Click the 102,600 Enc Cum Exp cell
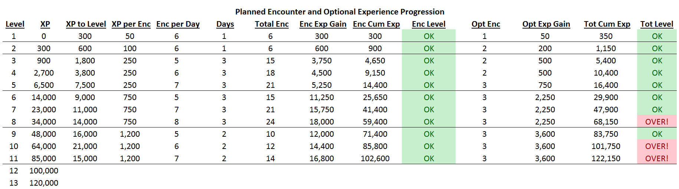The width and height of the screenshot is (679, 189). click(375, 159)
